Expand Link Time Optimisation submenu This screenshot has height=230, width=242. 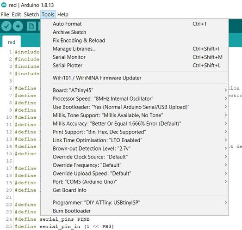point(135,140)
